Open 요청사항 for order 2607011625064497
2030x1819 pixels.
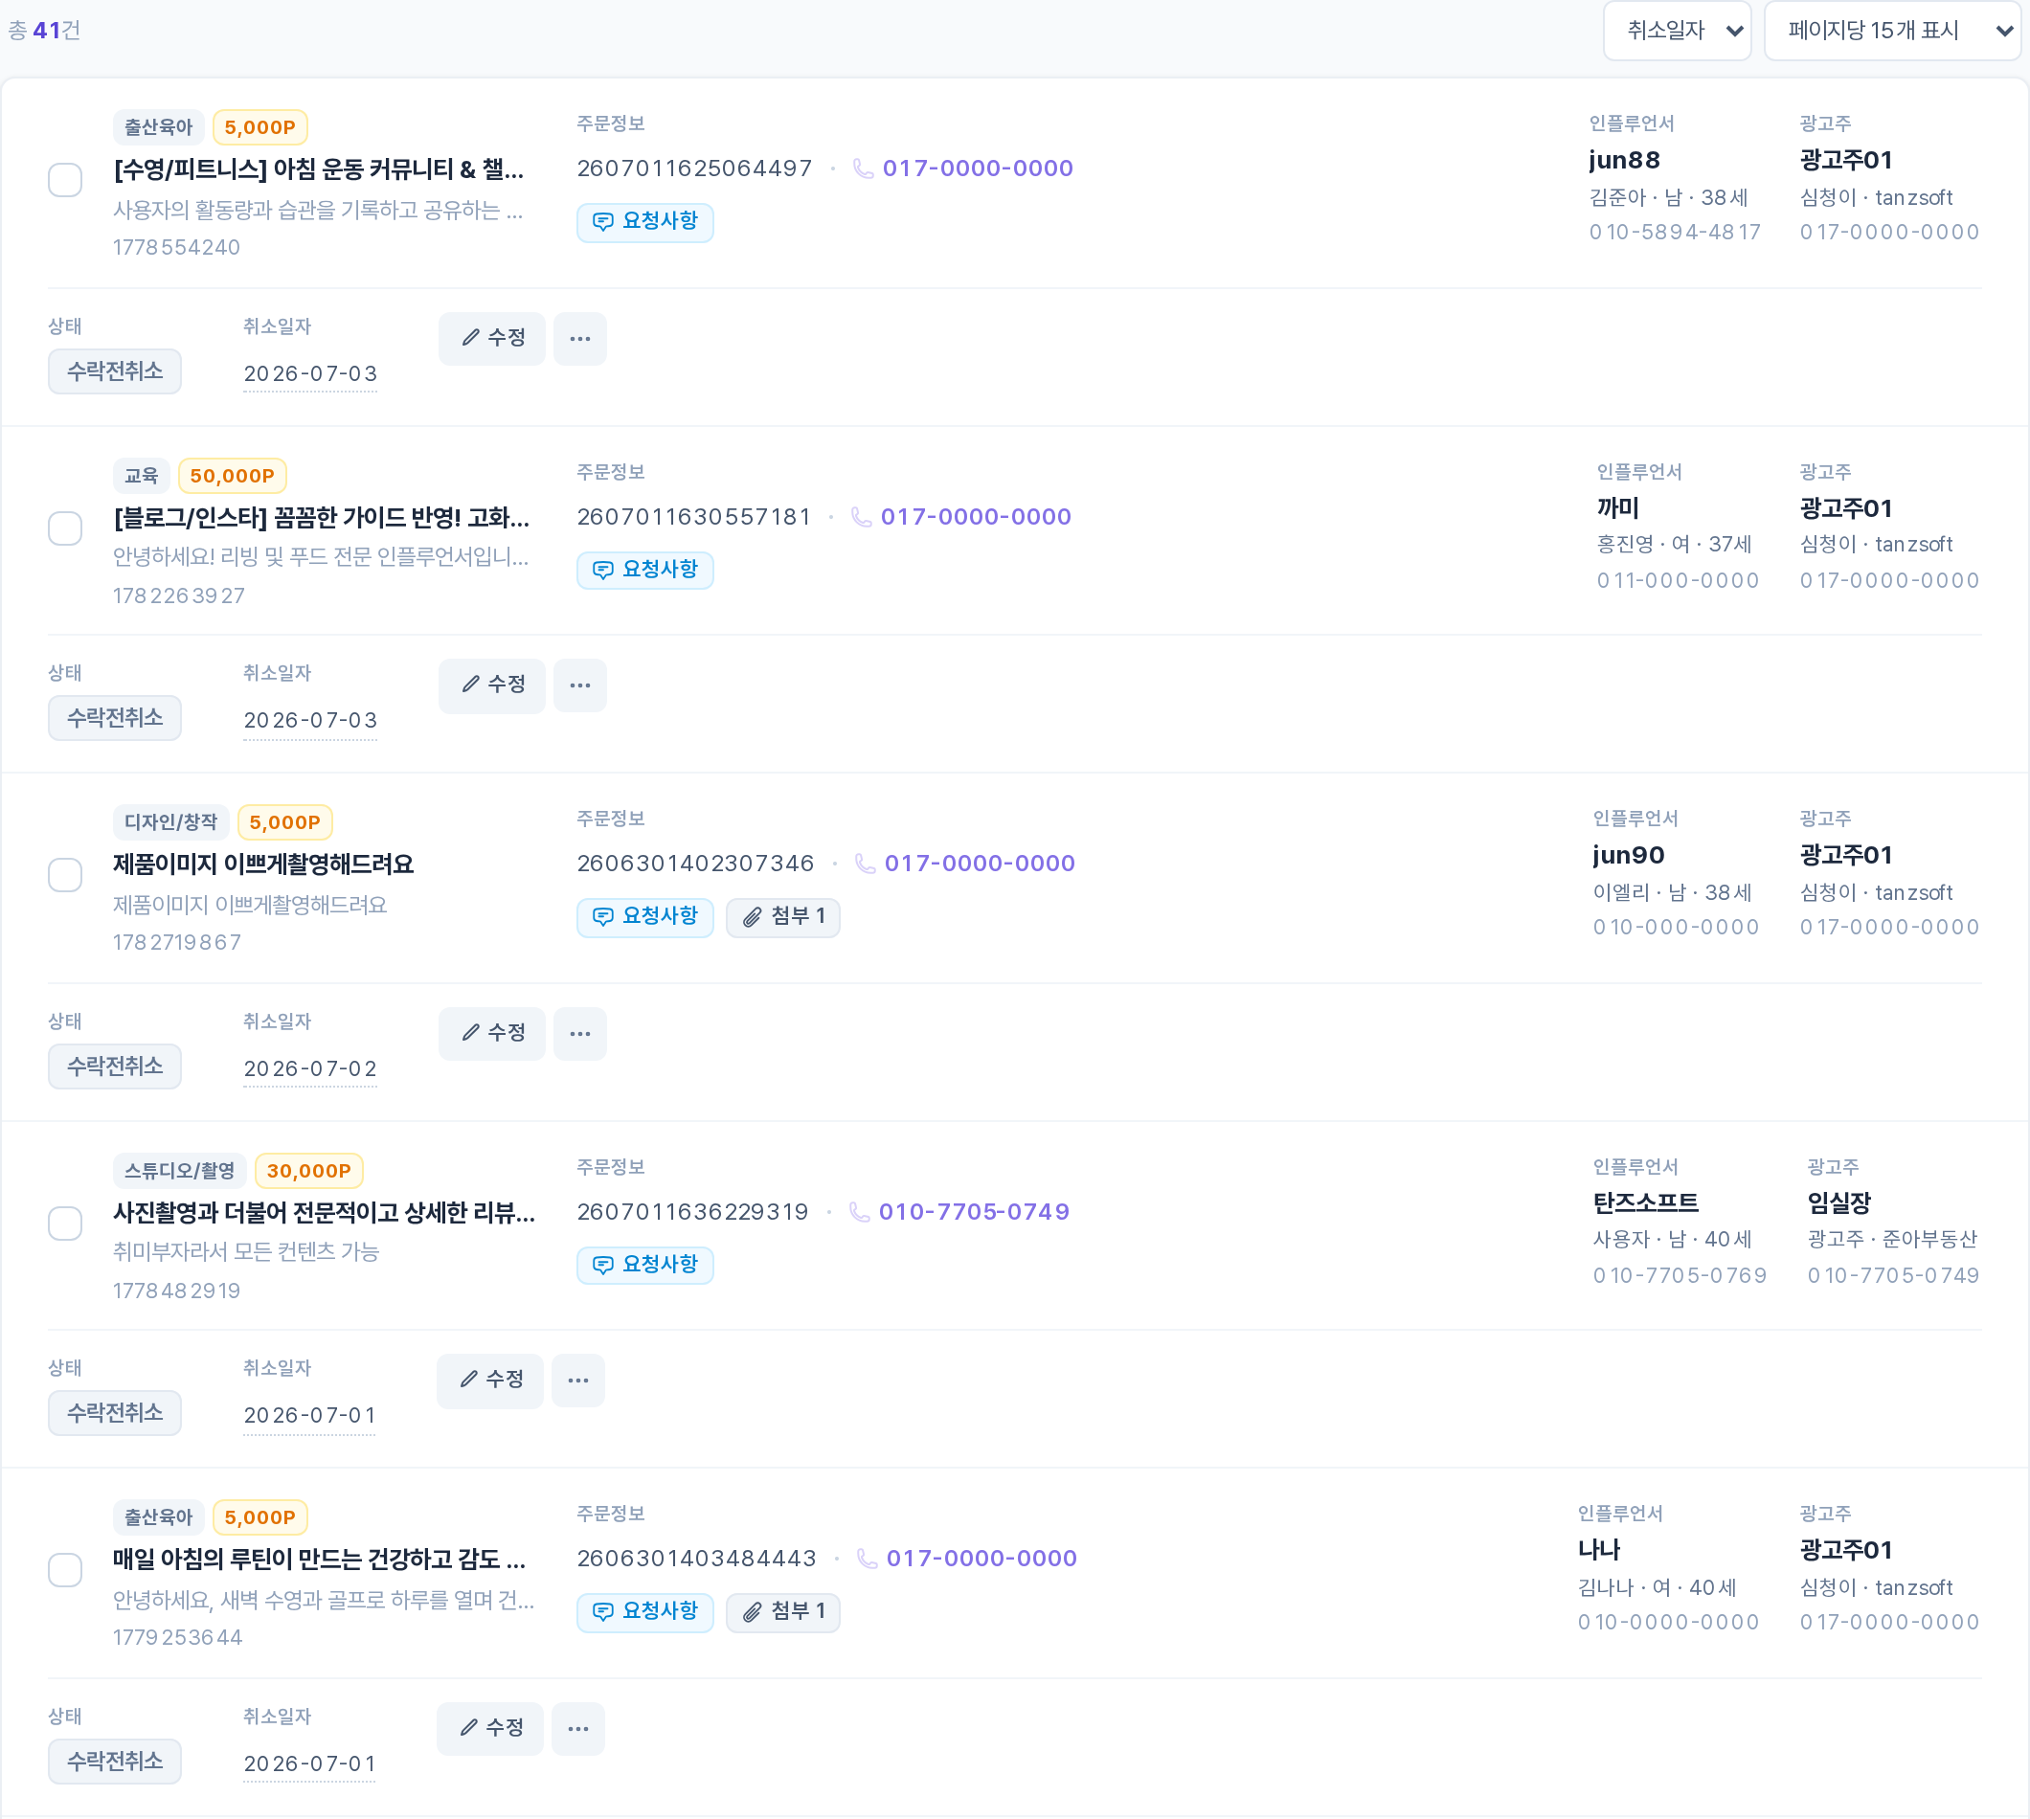click(644, 222)
